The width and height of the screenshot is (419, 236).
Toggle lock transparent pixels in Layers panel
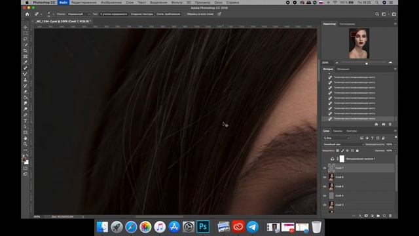point(338,151)
